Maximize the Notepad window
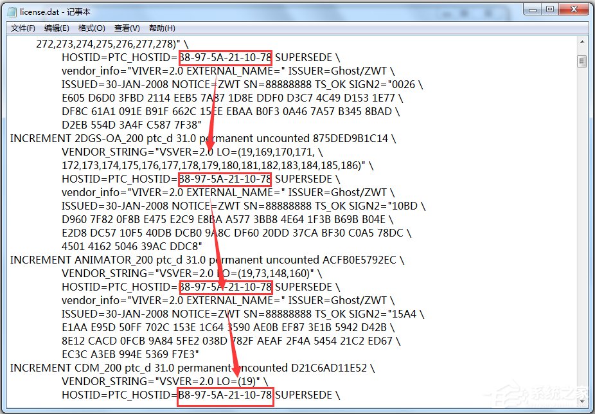The image size is (595, 414). [550, 10]
